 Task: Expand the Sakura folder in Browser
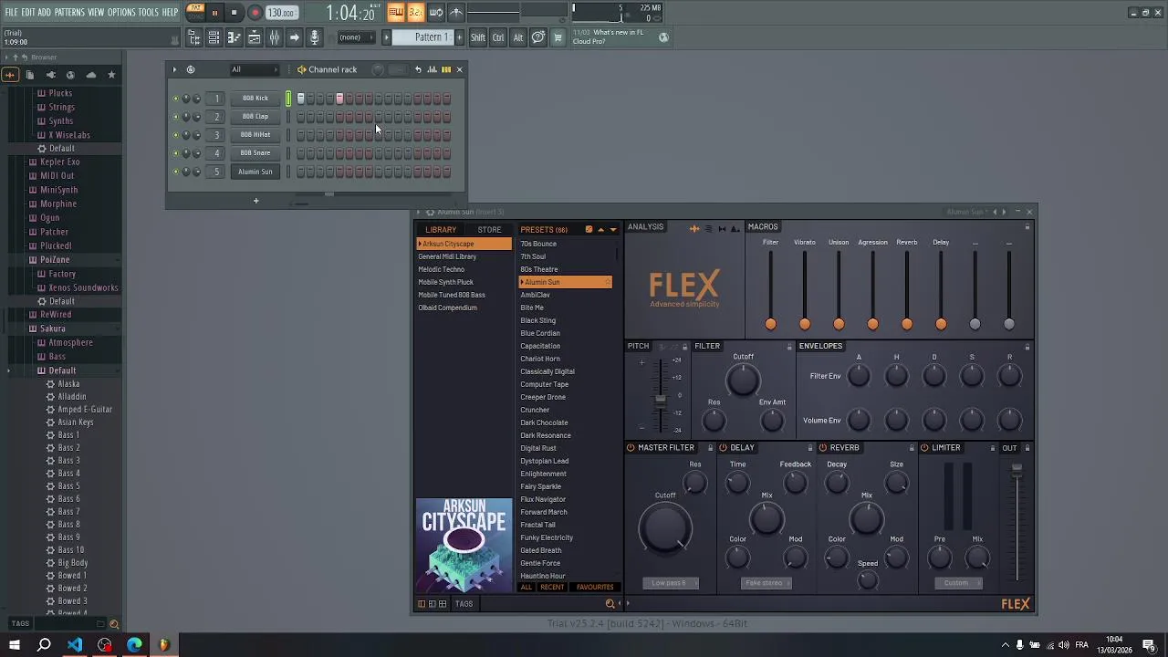pyautogui.click(x=52, y=328)
